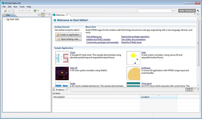The height and width of the screenshot is (119, 202).
Task: Click the Sunflower sample icon
Action: [x=133, y=73]
